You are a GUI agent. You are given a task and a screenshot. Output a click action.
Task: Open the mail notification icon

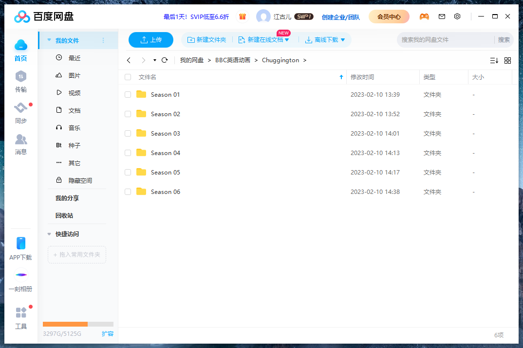click(x=442, y=16)
